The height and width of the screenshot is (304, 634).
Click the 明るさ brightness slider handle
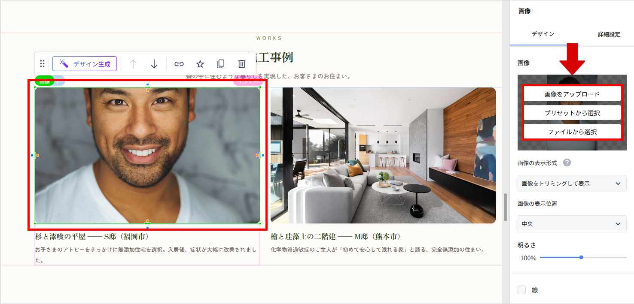click(x=581, y=257)
